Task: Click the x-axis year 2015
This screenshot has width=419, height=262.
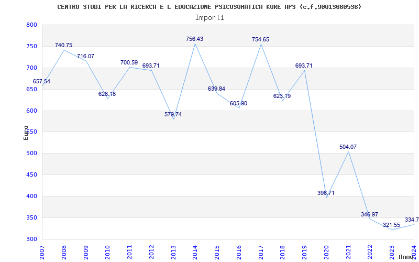Action: click(x=217, y=252)
